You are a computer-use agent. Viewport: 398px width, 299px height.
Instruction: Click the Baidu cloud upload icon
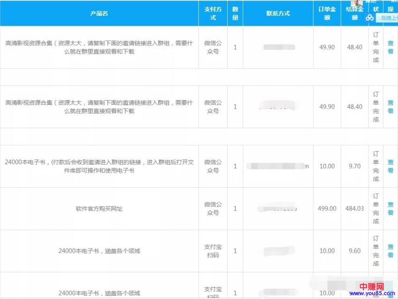click(370, 17)
